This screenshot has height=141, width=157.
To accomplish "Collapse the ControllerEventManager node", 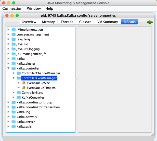I will (14, 78).
